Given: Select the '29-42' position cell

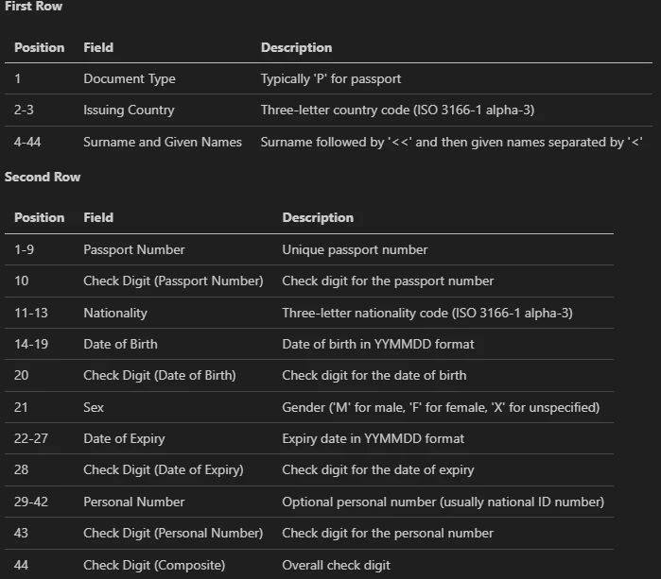Looking at the screenshot, I should 34,502.
